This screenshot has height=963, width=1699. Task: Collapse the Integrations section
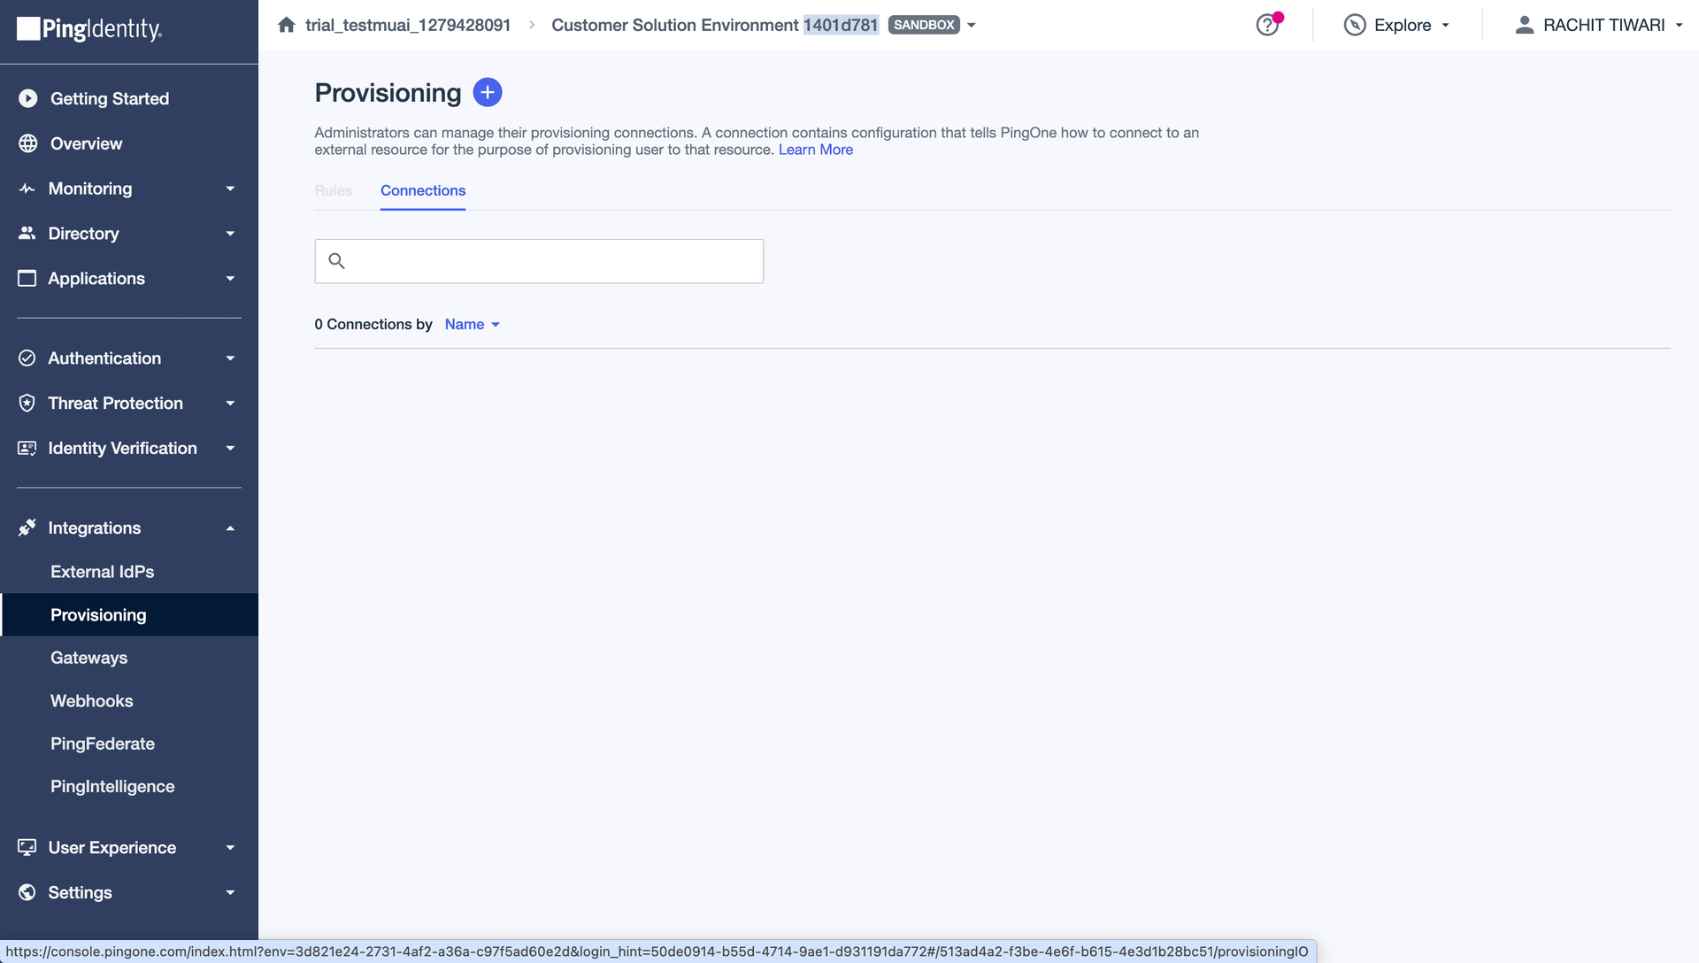coord(229,528)
